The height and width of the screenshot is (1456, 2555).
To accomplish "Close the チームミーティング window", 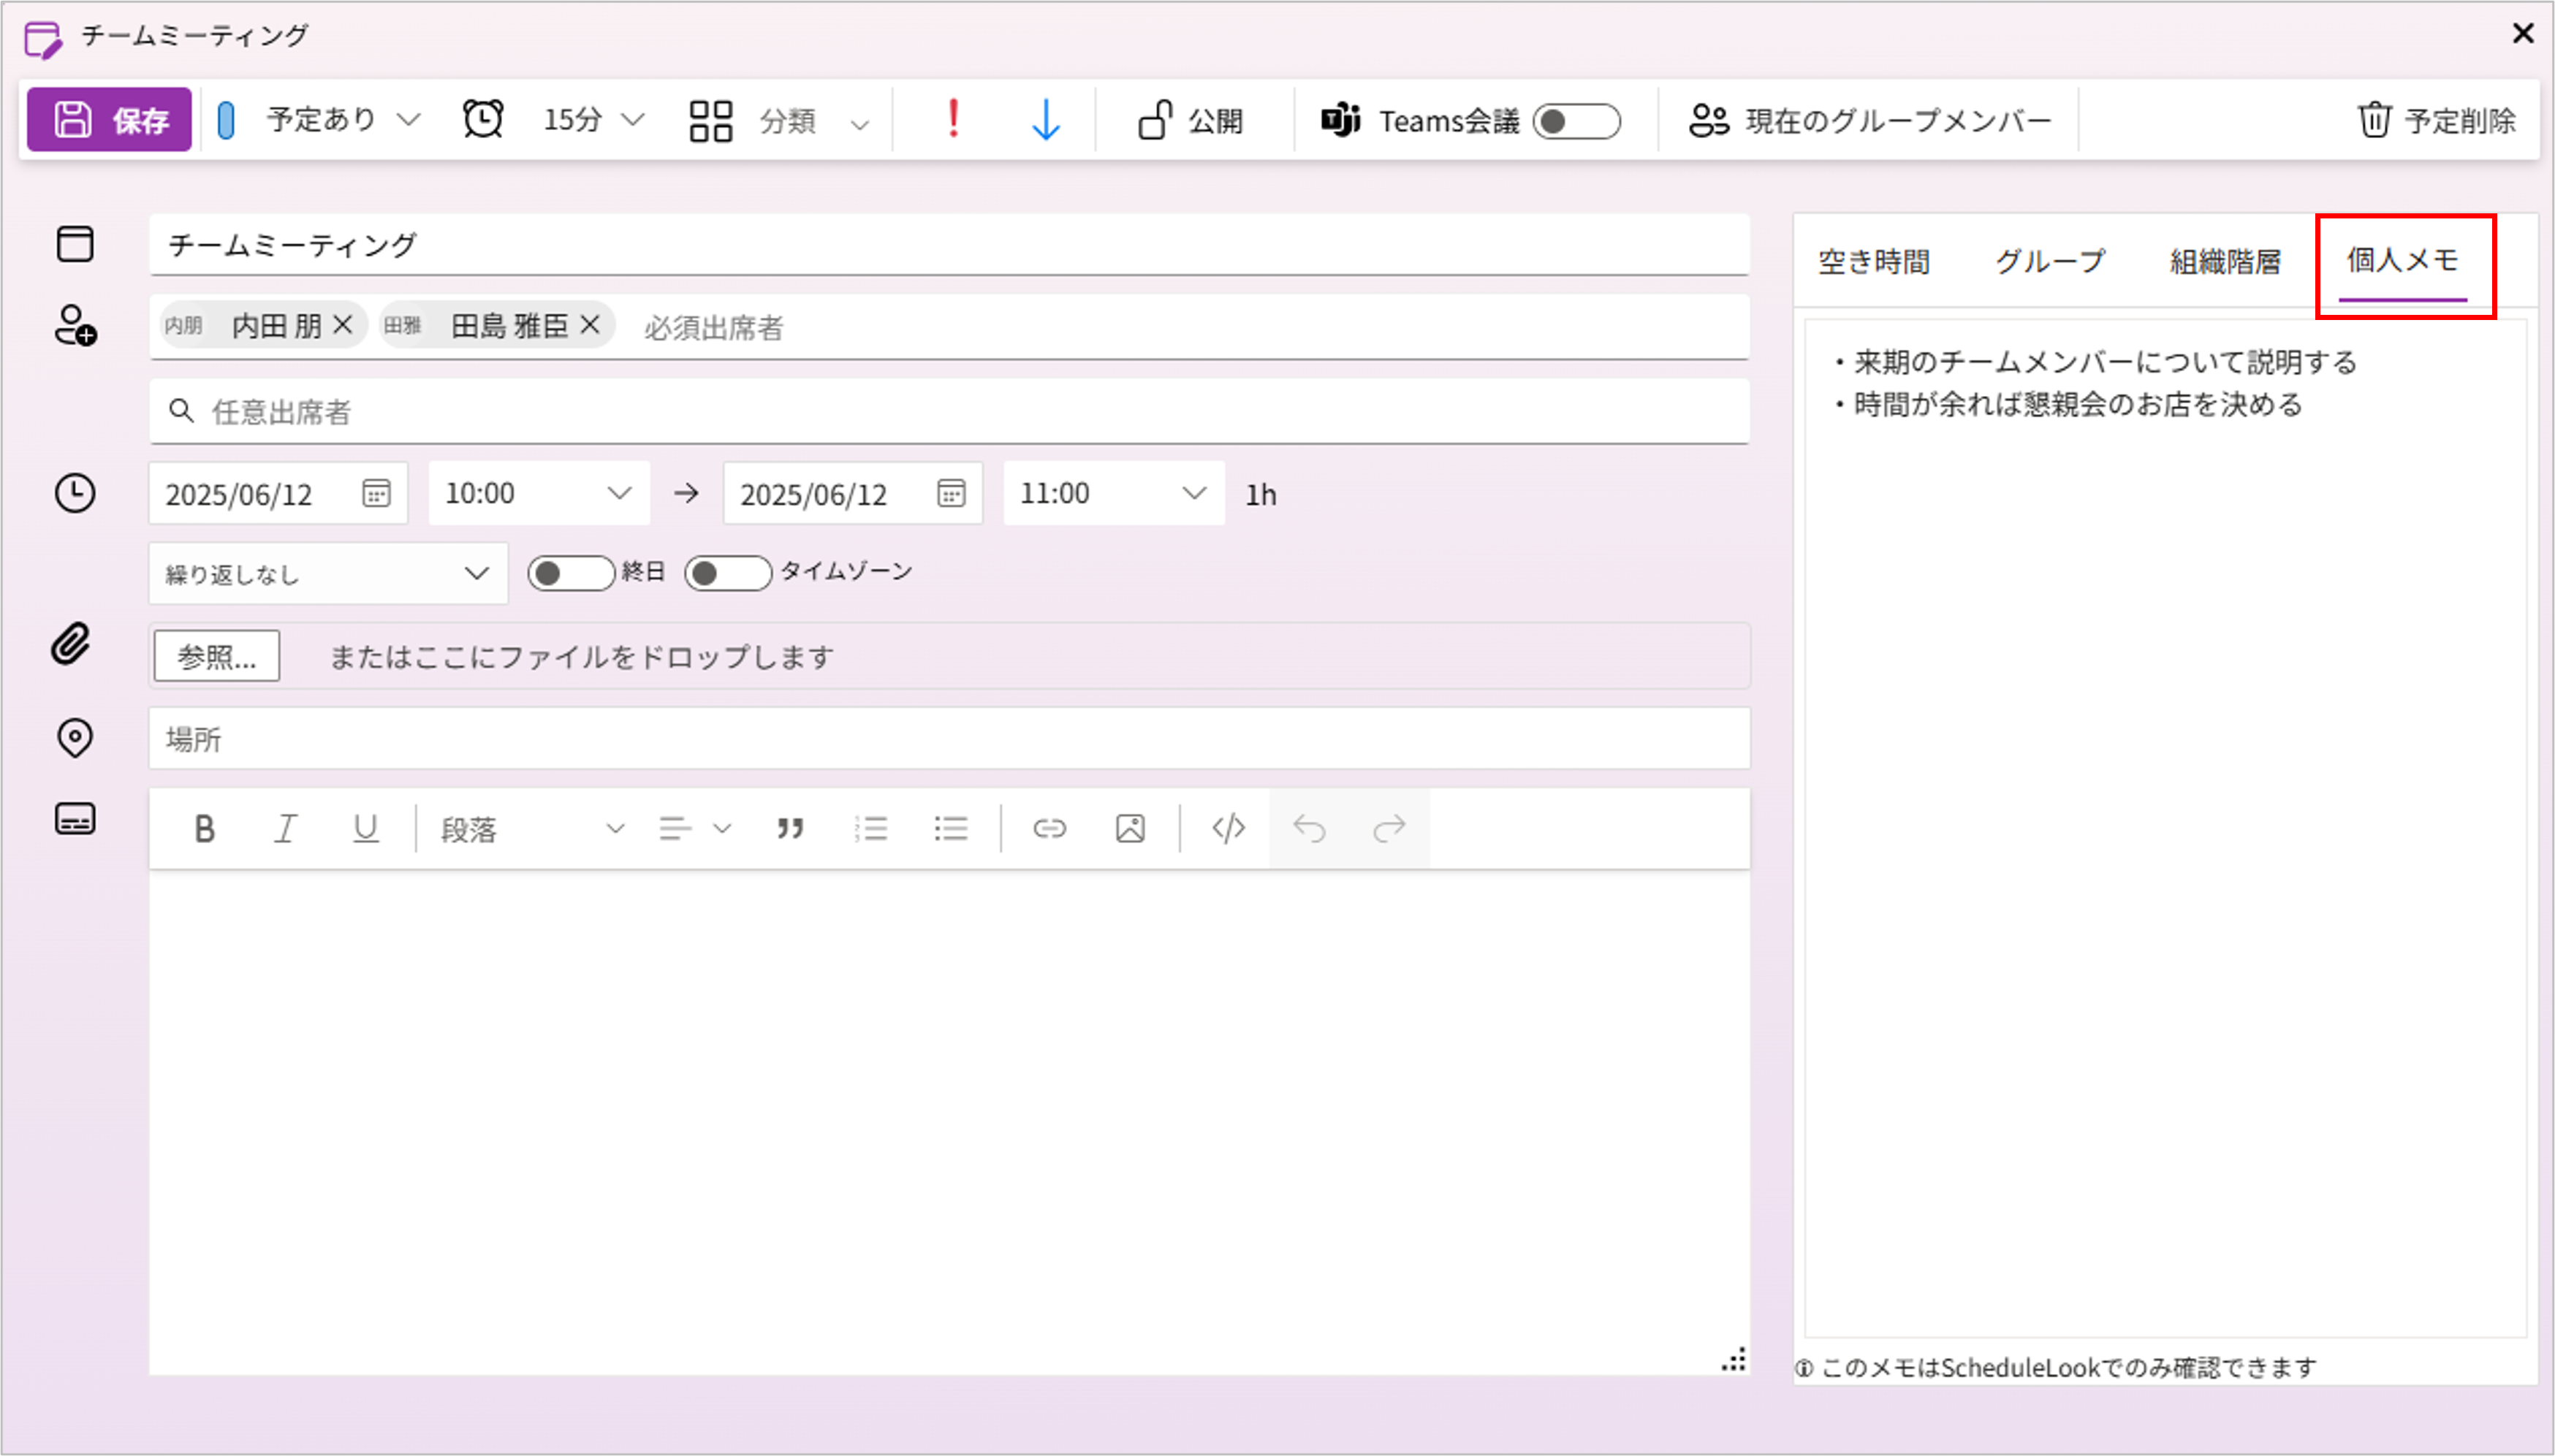I will tap(2523, 33).
